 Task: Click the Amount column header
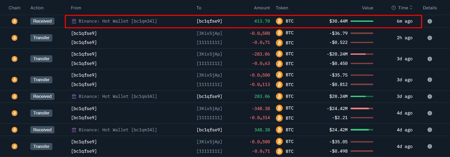tap(262, 8)
